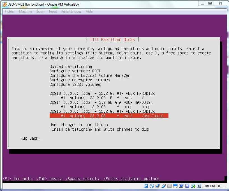Open the network adapters status icon

[x=158, y=186]
